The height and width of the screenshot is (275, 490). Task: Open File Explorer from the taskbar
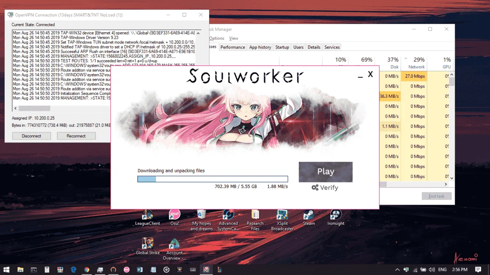point(20,269)
